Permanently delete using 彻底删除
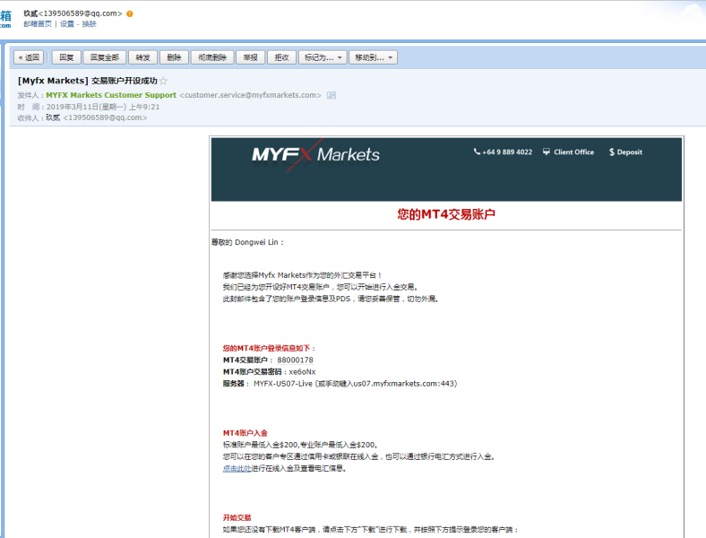This screenshot has height=538, width=706. (x=212, y=57)
